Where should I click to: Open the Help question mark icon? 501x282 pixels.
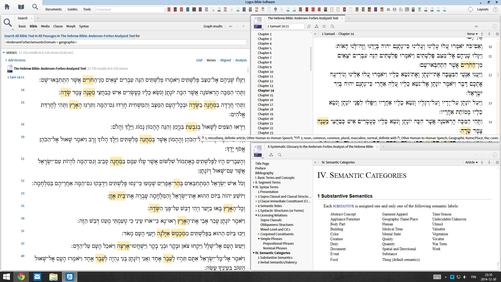coord(495,9)
